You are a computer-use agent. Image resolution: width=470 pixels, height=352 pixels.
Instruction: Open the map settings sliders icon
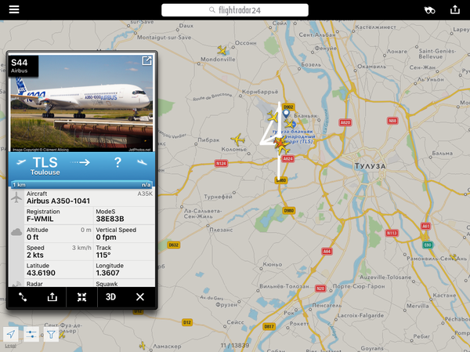click(31, 334)
